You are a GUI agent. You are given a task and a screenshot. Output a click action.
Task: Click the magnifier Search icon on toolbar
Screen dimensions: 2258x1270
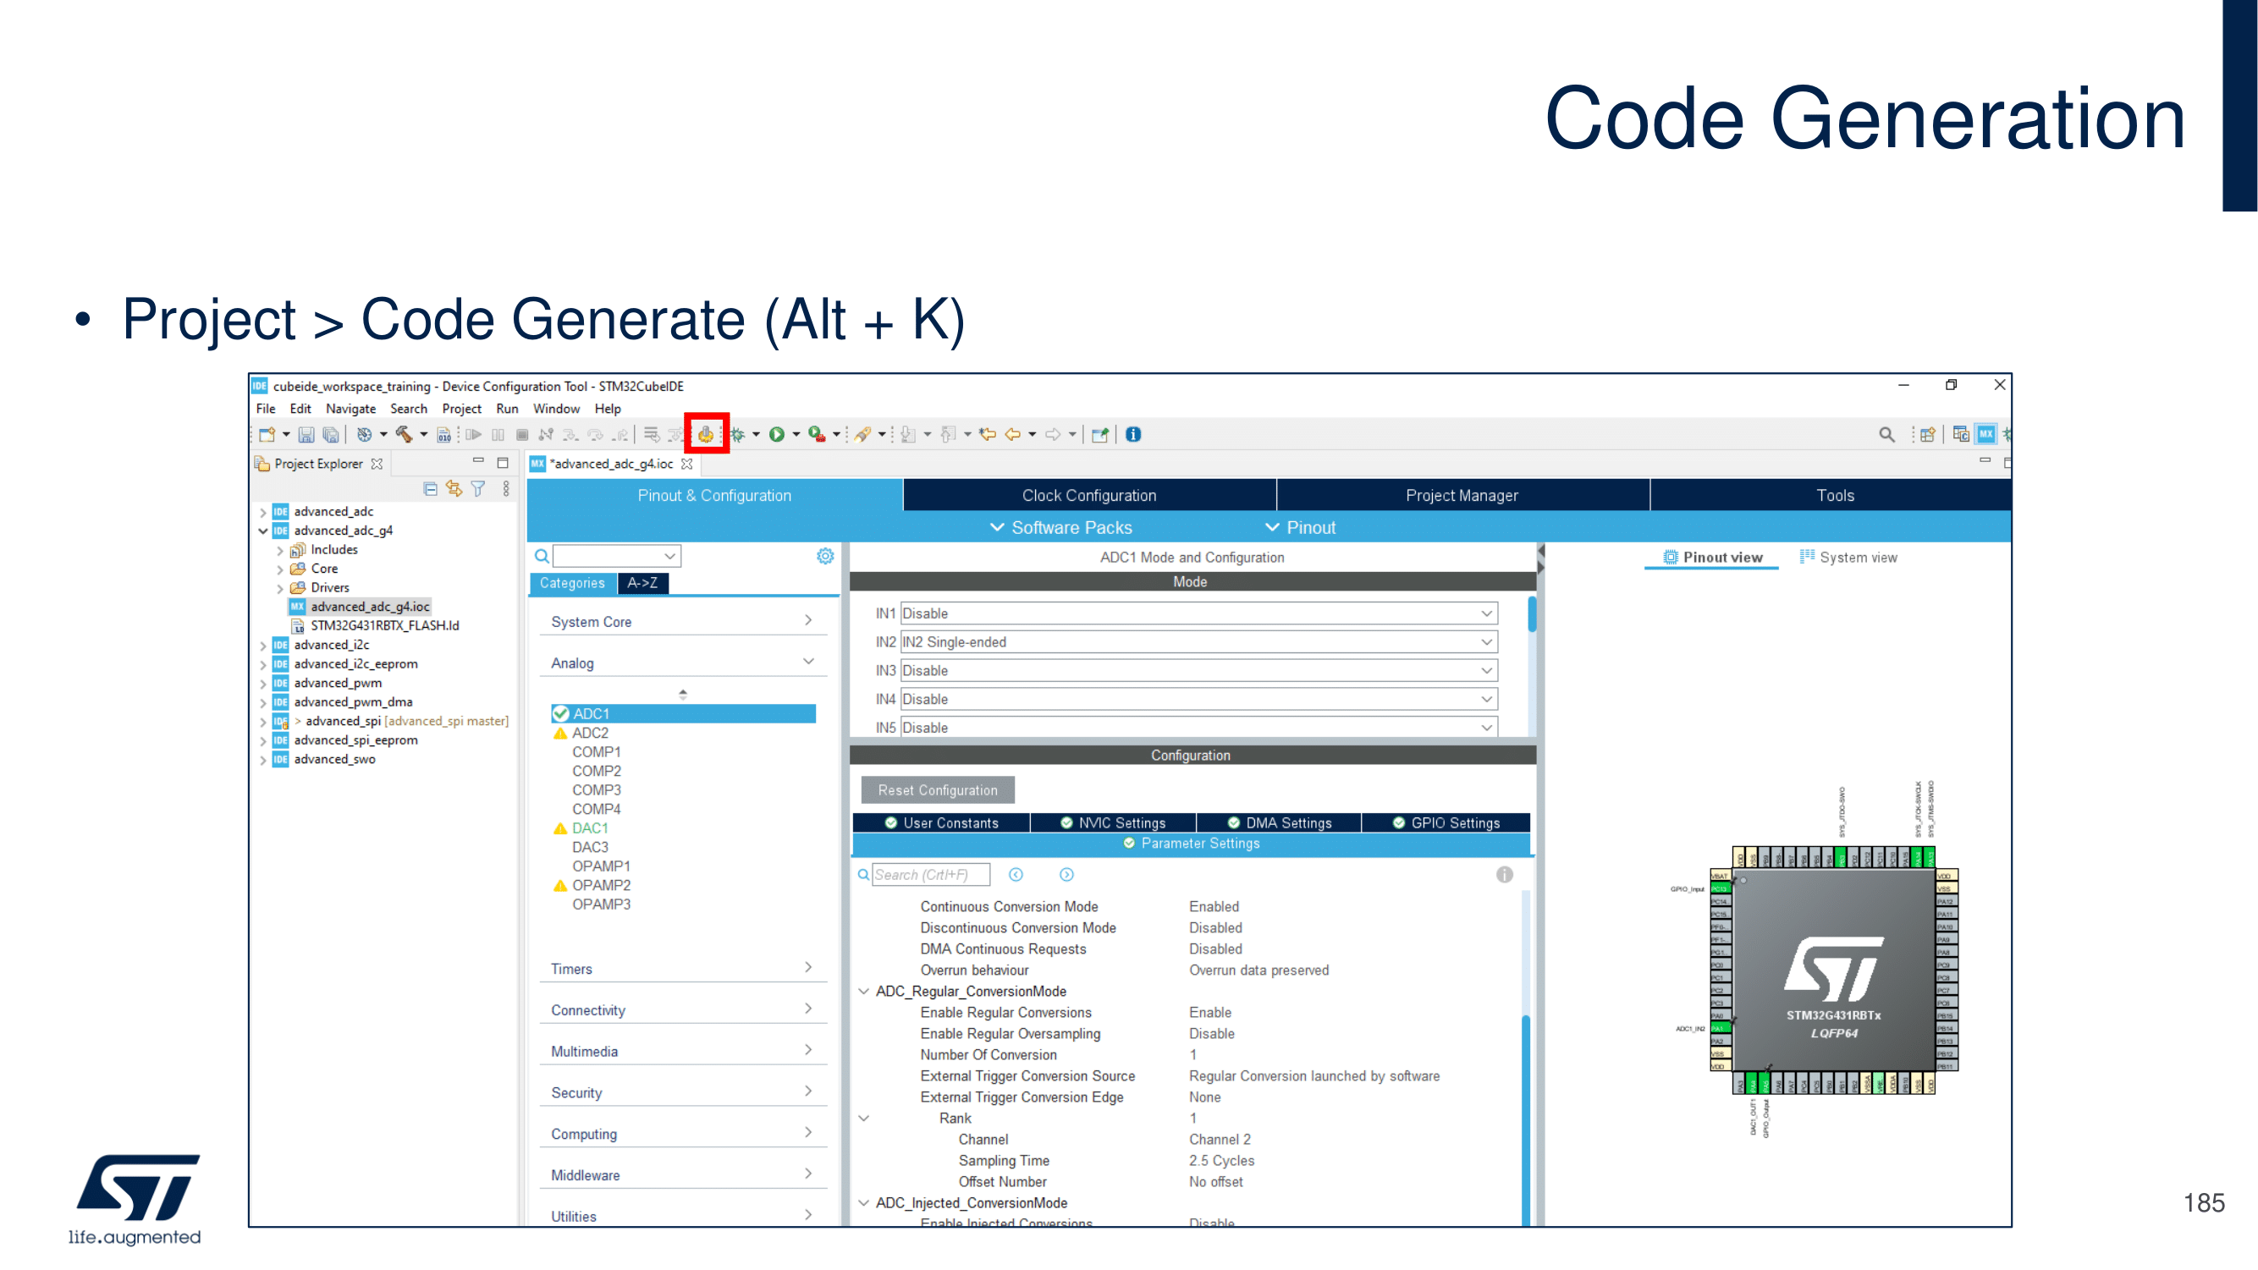point(1886,434)
